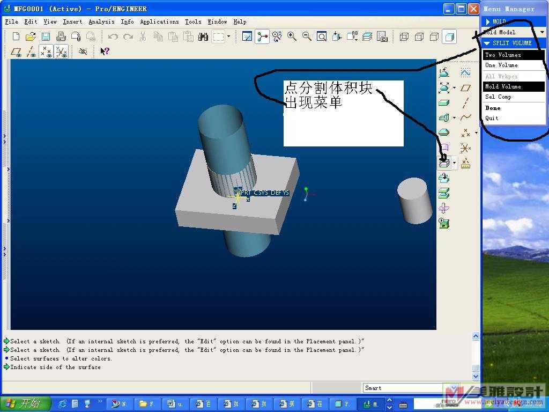The image size is (549, 412).
Task: Click the binoculars Find icon
Action: coord(203,36)
